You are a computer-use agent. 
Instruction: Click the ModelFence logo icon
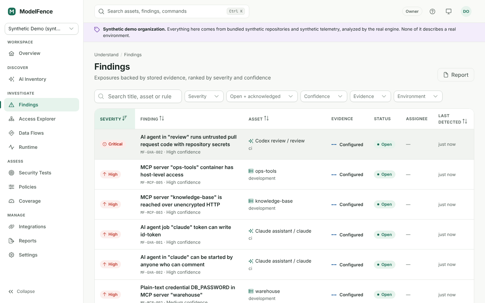coord(12,11)
